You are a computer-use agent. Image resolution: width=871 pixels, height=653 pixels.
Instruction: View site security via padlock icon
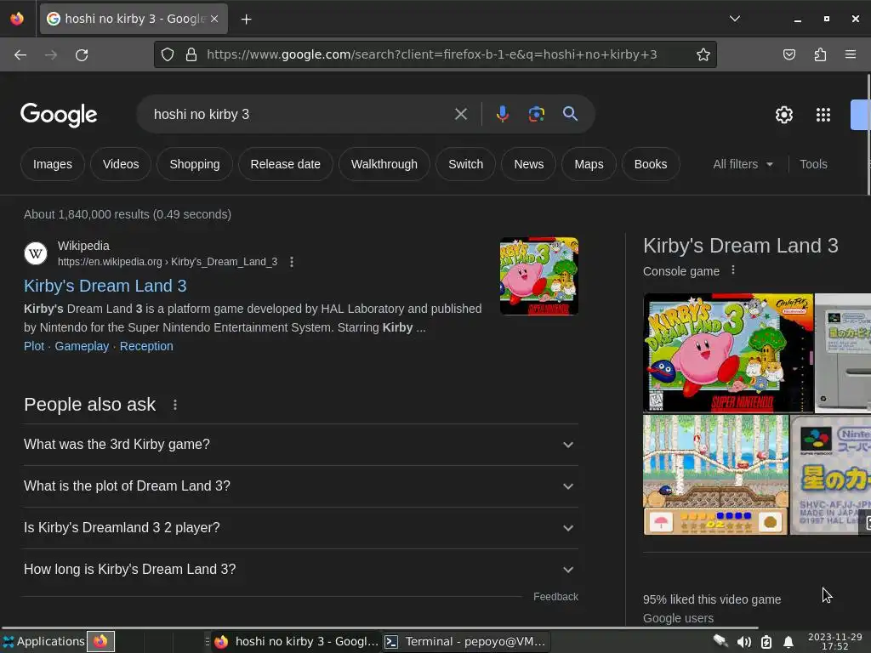click(x=191, y=54)
